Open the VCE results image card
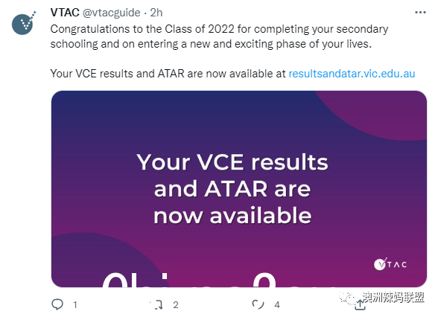 (x=239, y=189)
